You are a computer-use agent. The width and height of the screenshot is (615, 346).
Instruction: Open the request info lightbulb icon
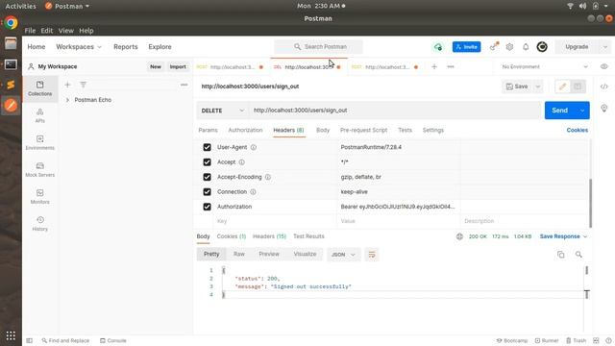604,108
